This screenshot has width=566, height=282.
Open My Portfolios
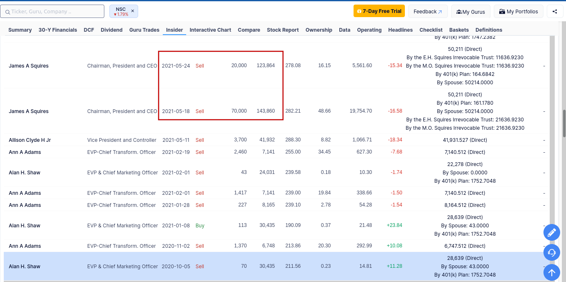coord(519,11)
